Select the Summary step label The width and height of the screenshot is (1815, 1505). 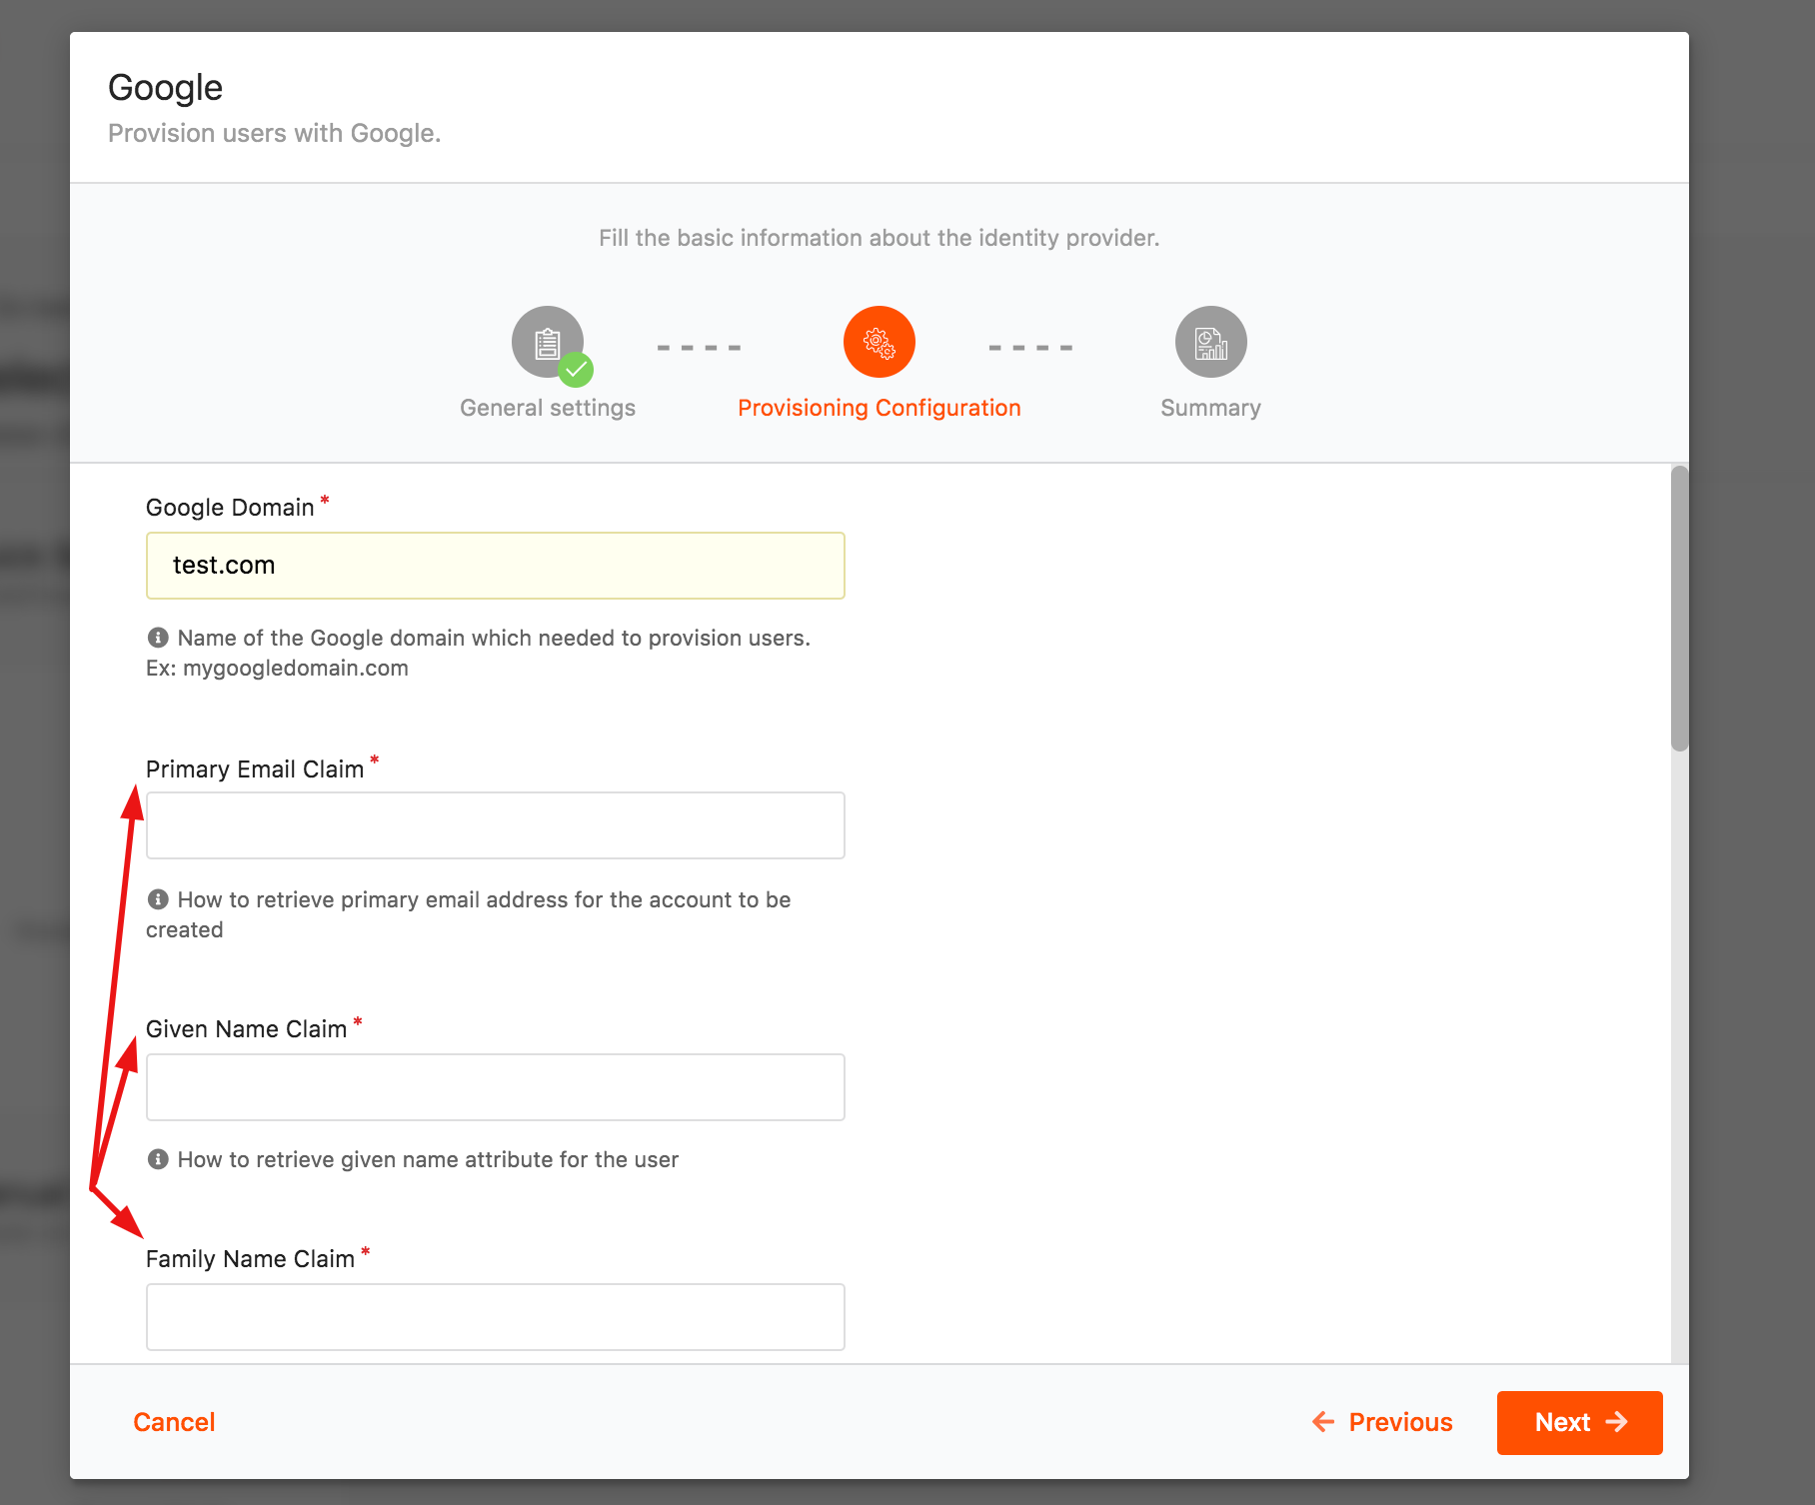coord(1211,408)
